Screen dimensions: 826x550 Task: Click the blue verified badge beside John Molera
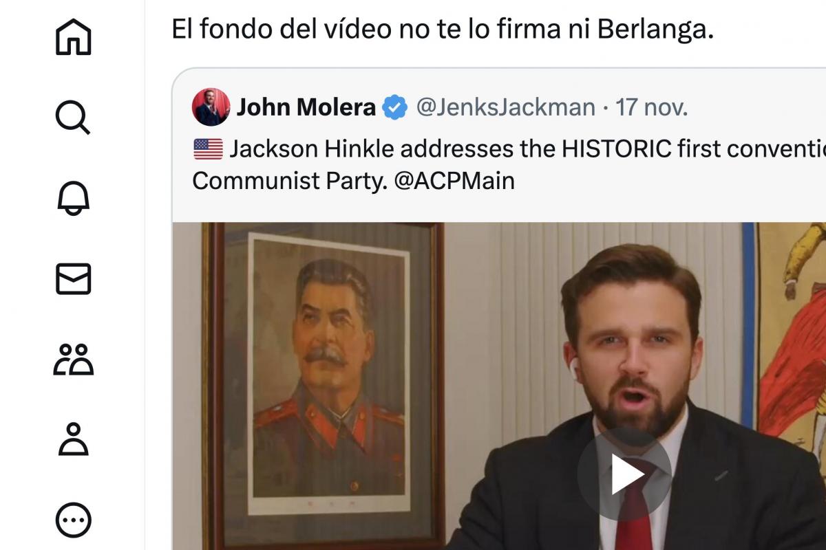[395, 108]
